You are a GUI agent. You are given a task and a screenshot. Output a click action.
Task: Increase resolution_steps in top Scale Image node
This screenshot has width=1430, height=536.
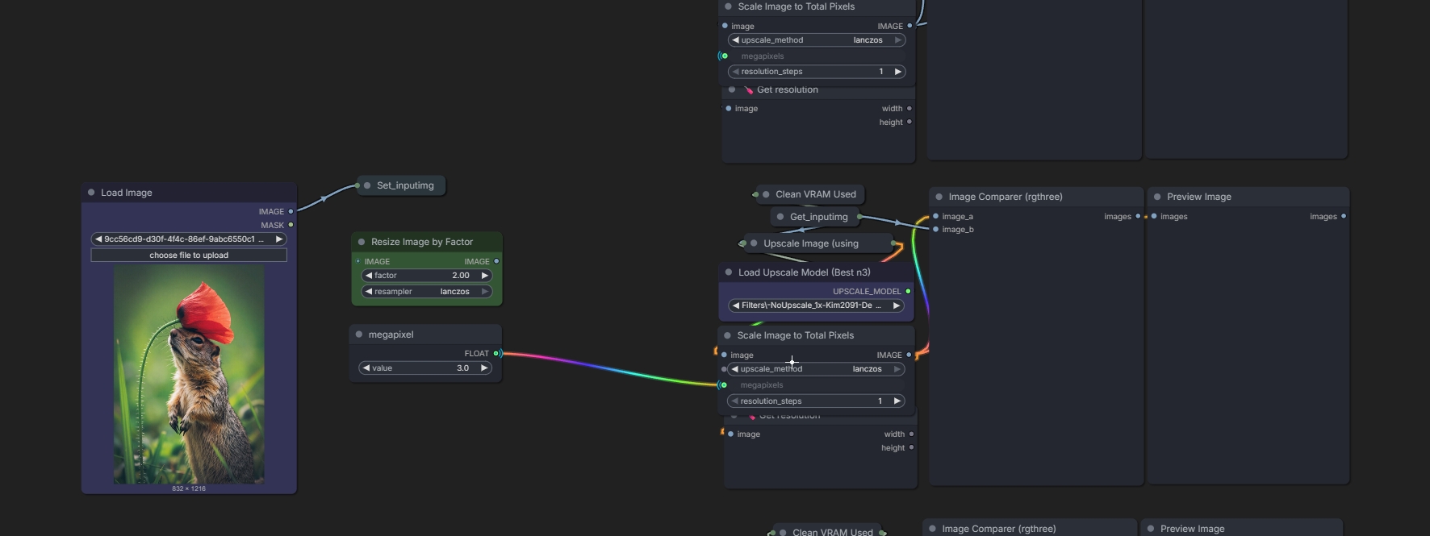(x=897, y=72)
